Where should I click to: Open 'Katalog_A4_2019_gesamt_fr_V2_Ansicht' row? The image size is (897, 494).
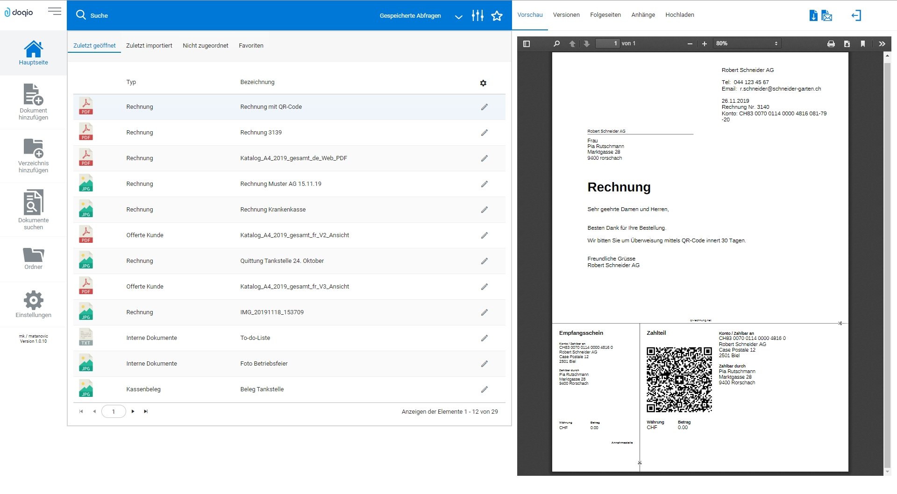[x=289, y=235]
